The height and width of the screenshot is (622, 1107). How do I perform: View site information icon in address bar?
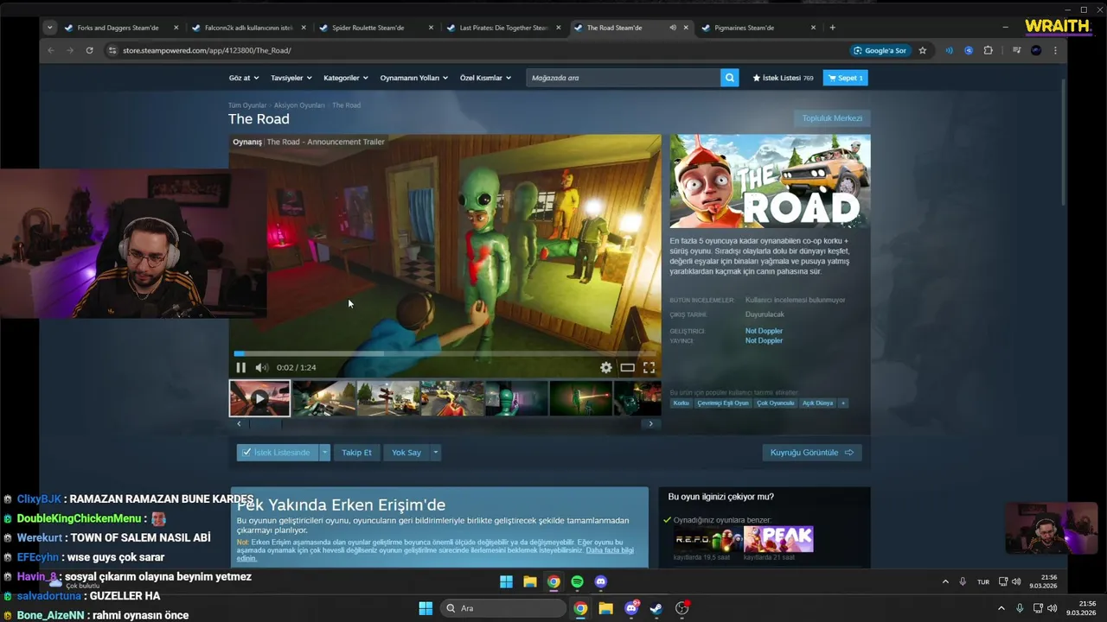click(112, 50)
